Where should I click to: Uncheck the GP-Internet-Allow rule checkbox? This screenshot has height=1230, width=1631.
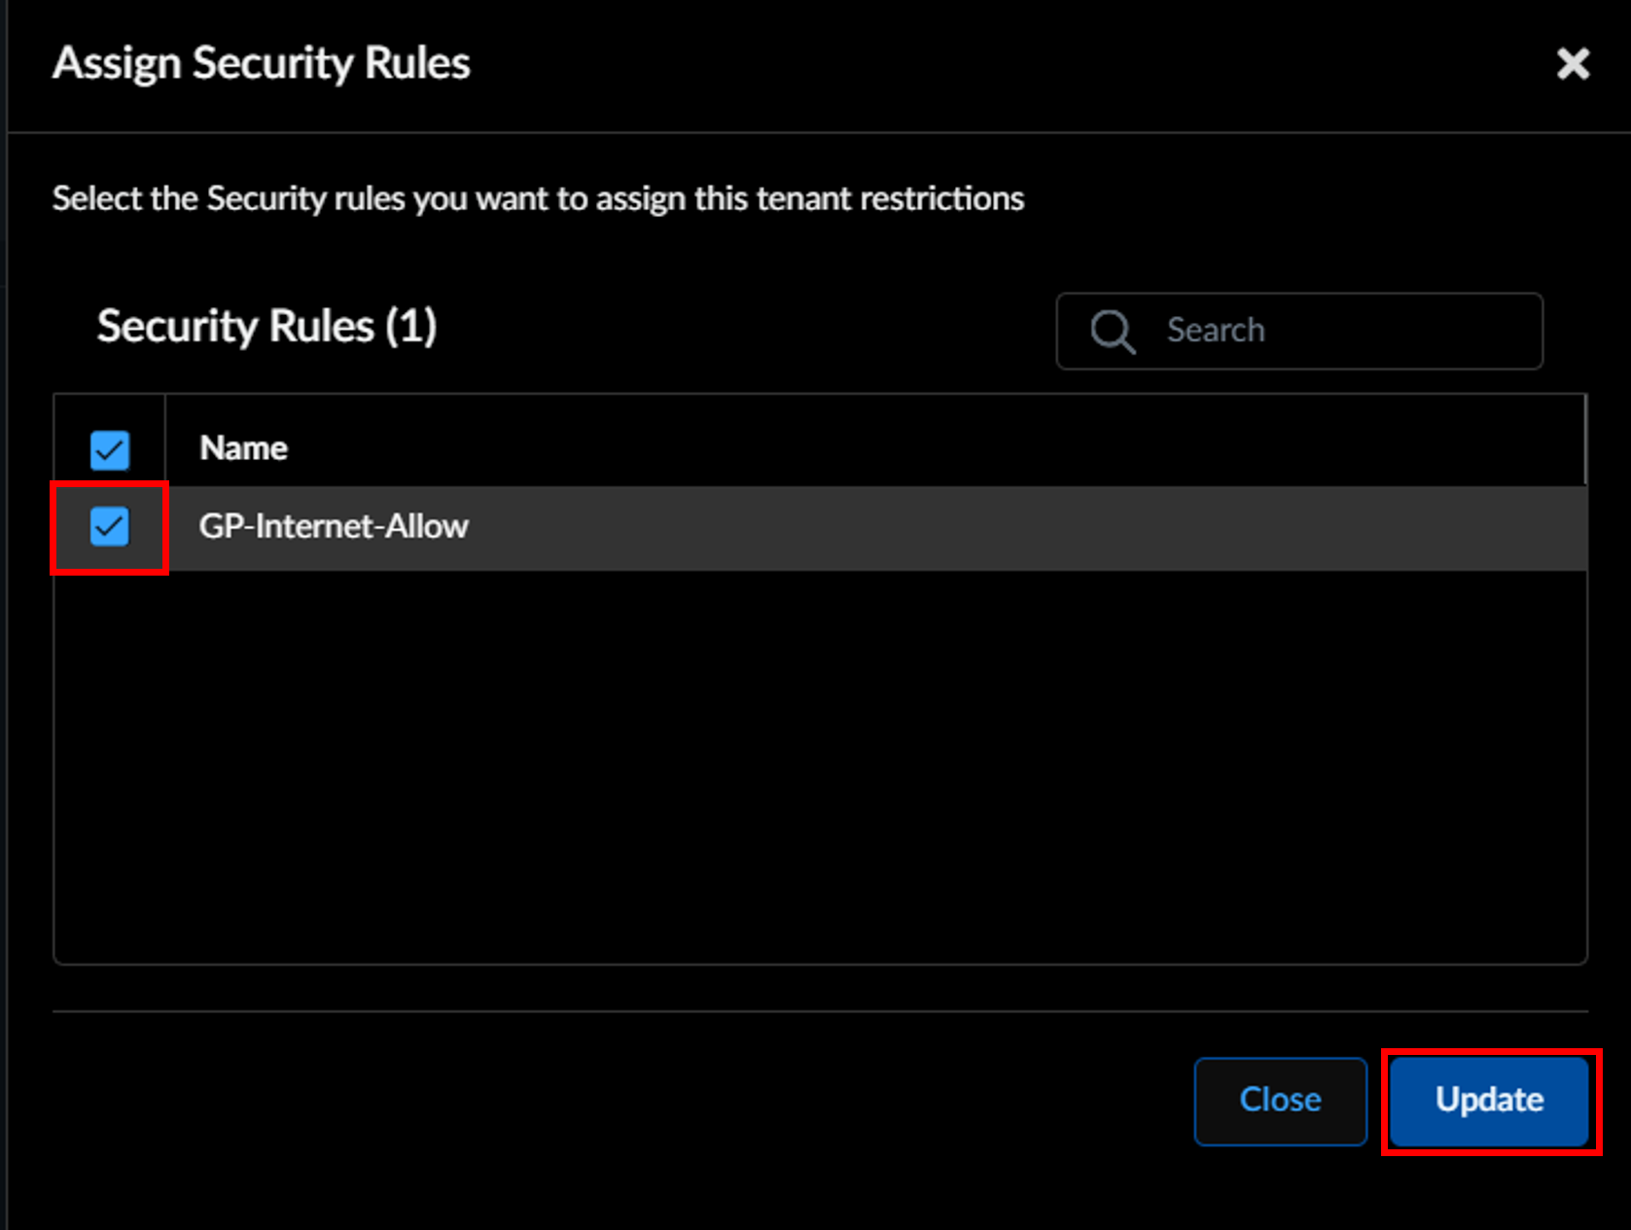[110, 526]
